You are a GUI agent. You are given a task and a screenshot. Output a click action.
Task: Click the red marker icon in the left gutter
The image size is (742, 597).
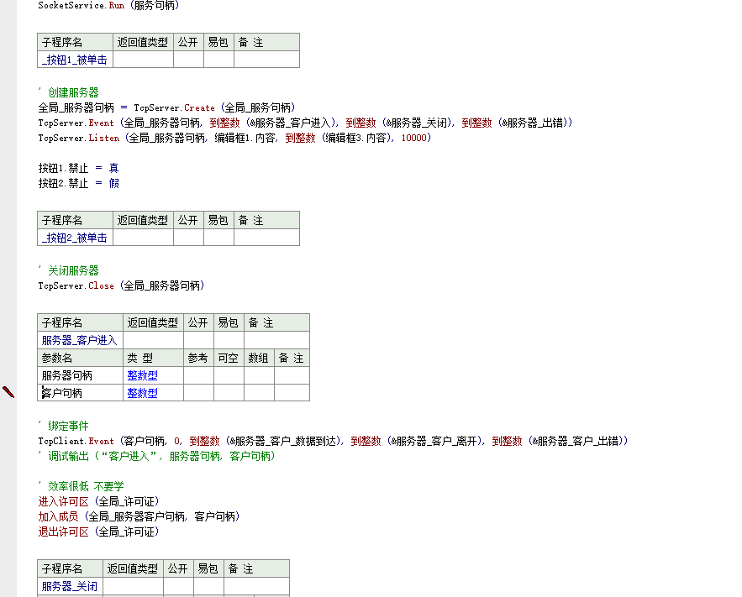[8, 392]
